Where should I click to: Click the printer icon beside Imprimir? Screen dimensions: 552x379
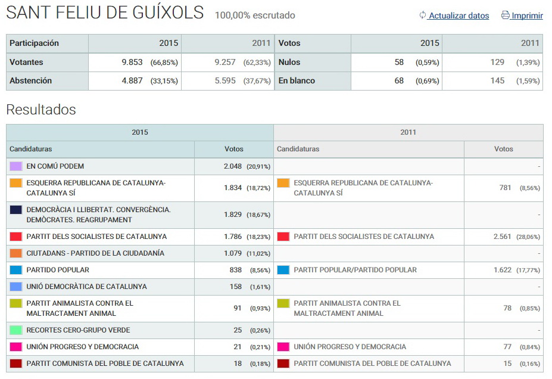point(506,15)
